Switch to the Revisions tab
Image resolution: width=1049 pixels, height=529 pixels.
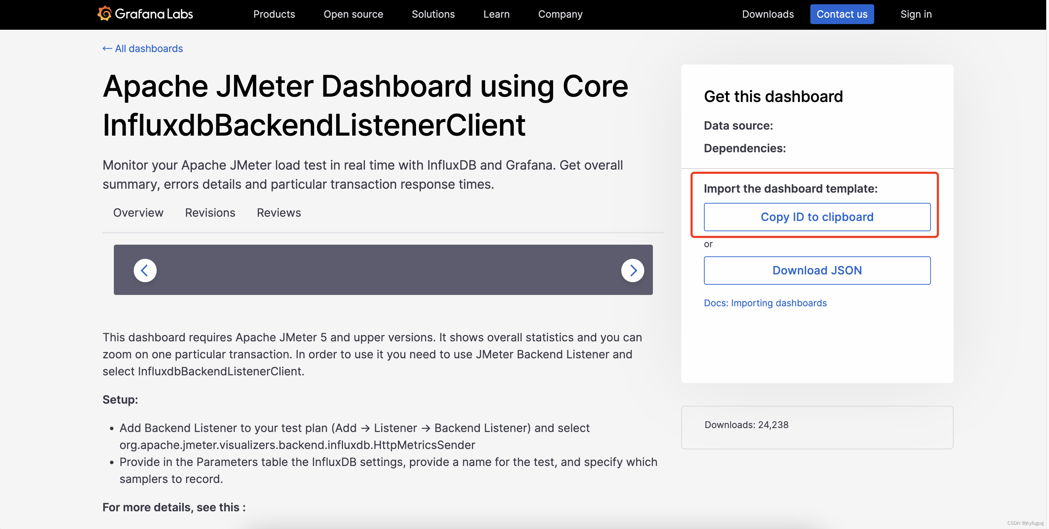(x=210, y=213)
